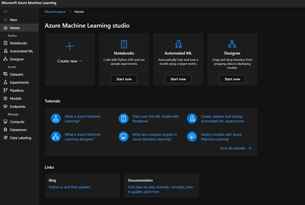Click the Designer card hierarchy icon

232,44
